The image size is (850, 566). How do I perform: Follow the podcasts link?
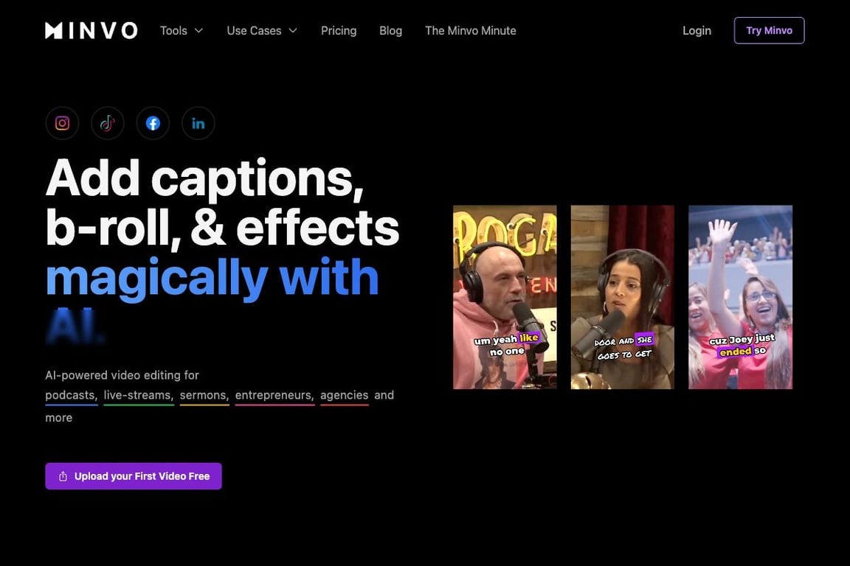point(72,396)
